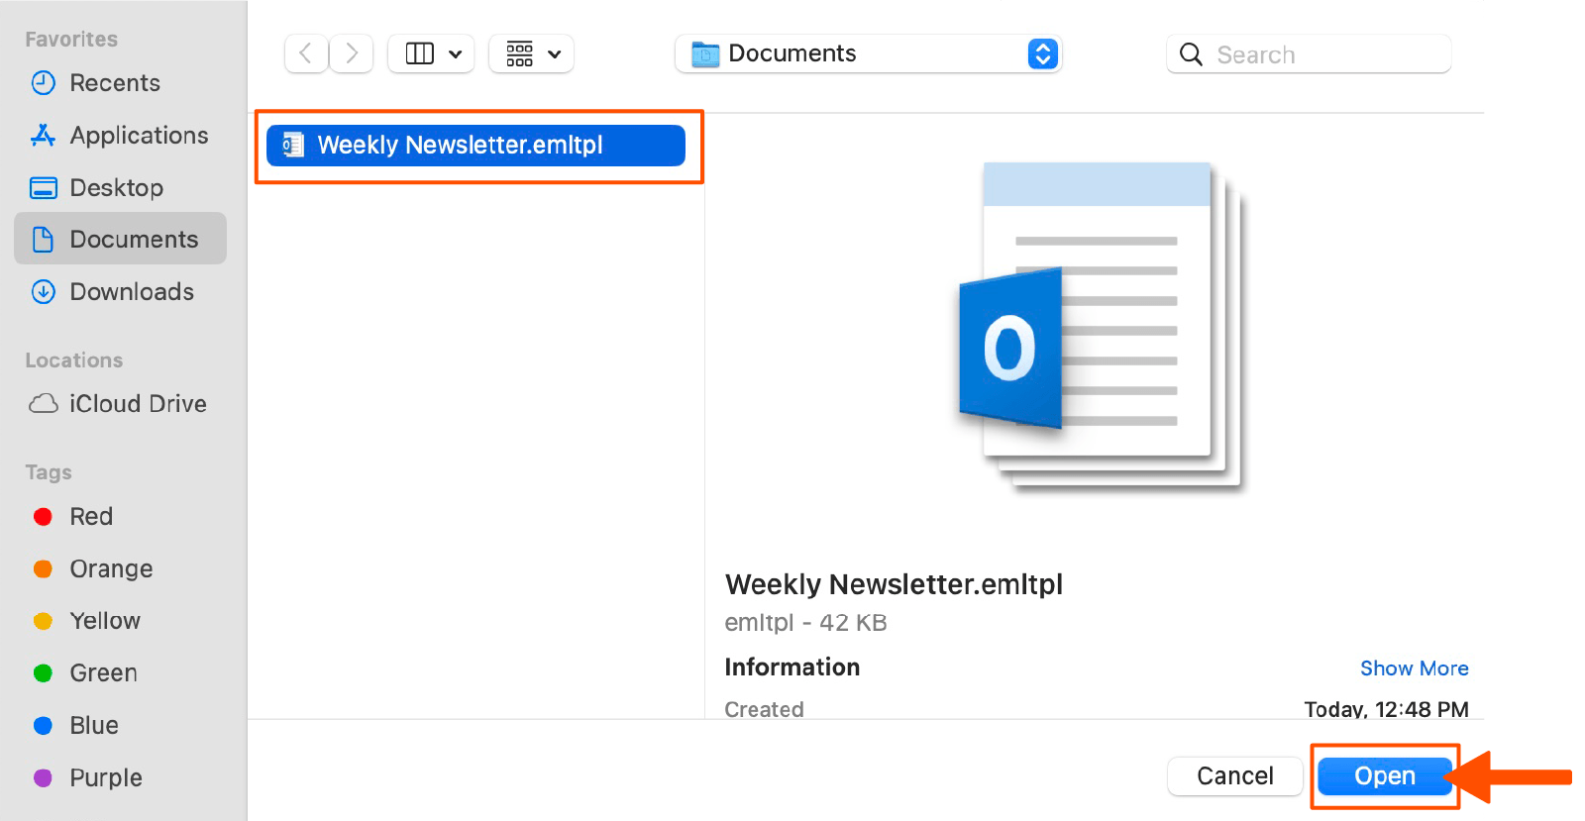Select the Yellow tag dot
The width and height of the screenshot is (1585, 821).
coord(43,621)
